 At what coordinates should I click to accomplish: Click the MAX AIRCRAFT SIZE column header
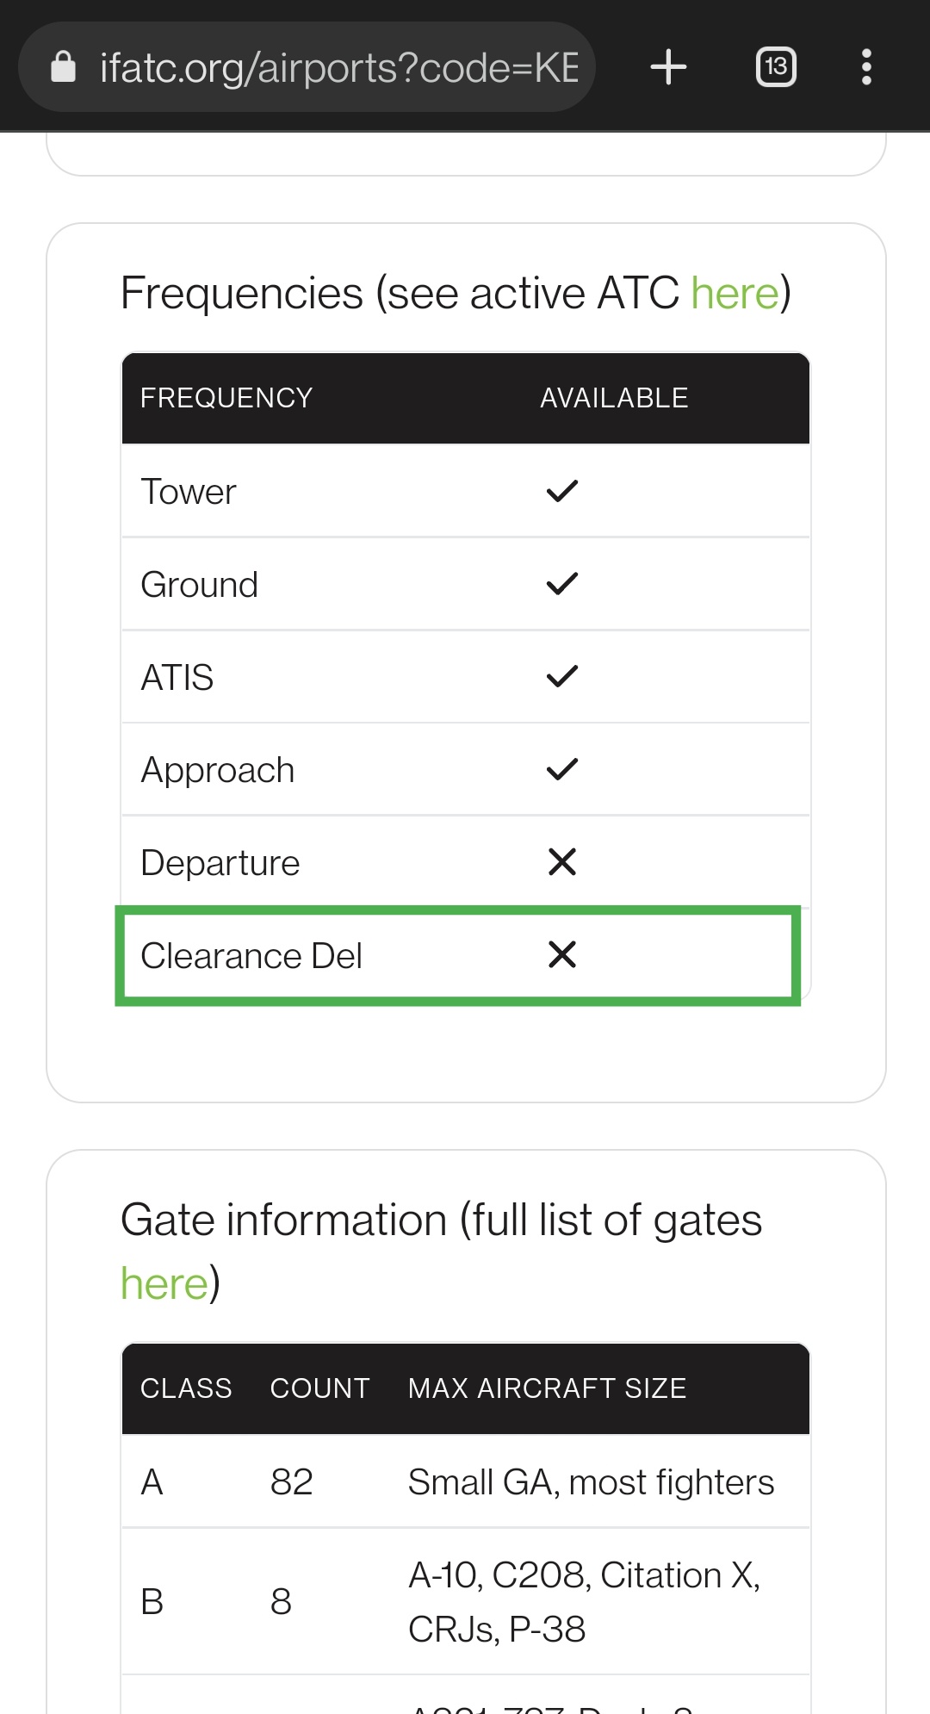tap(547, 1388)
